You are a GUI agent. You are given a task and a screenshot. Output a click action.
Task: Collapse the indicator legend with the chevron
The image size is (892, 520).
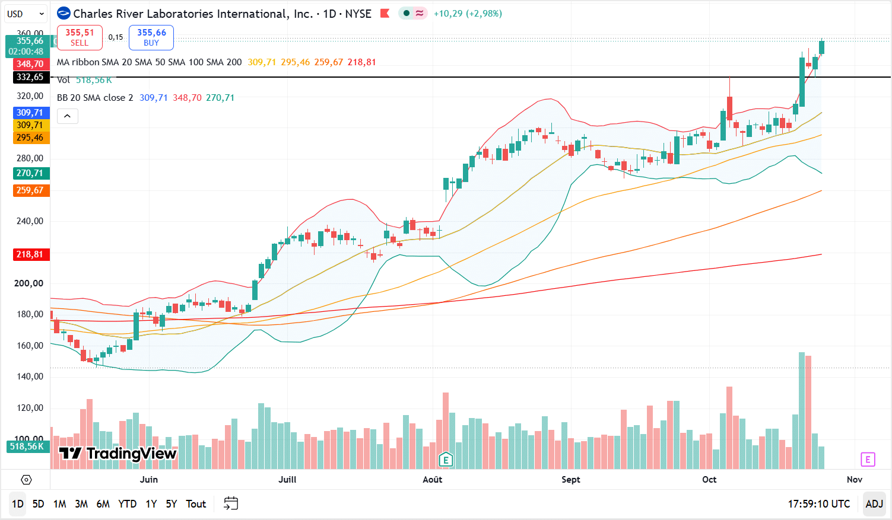pos(68,116)
